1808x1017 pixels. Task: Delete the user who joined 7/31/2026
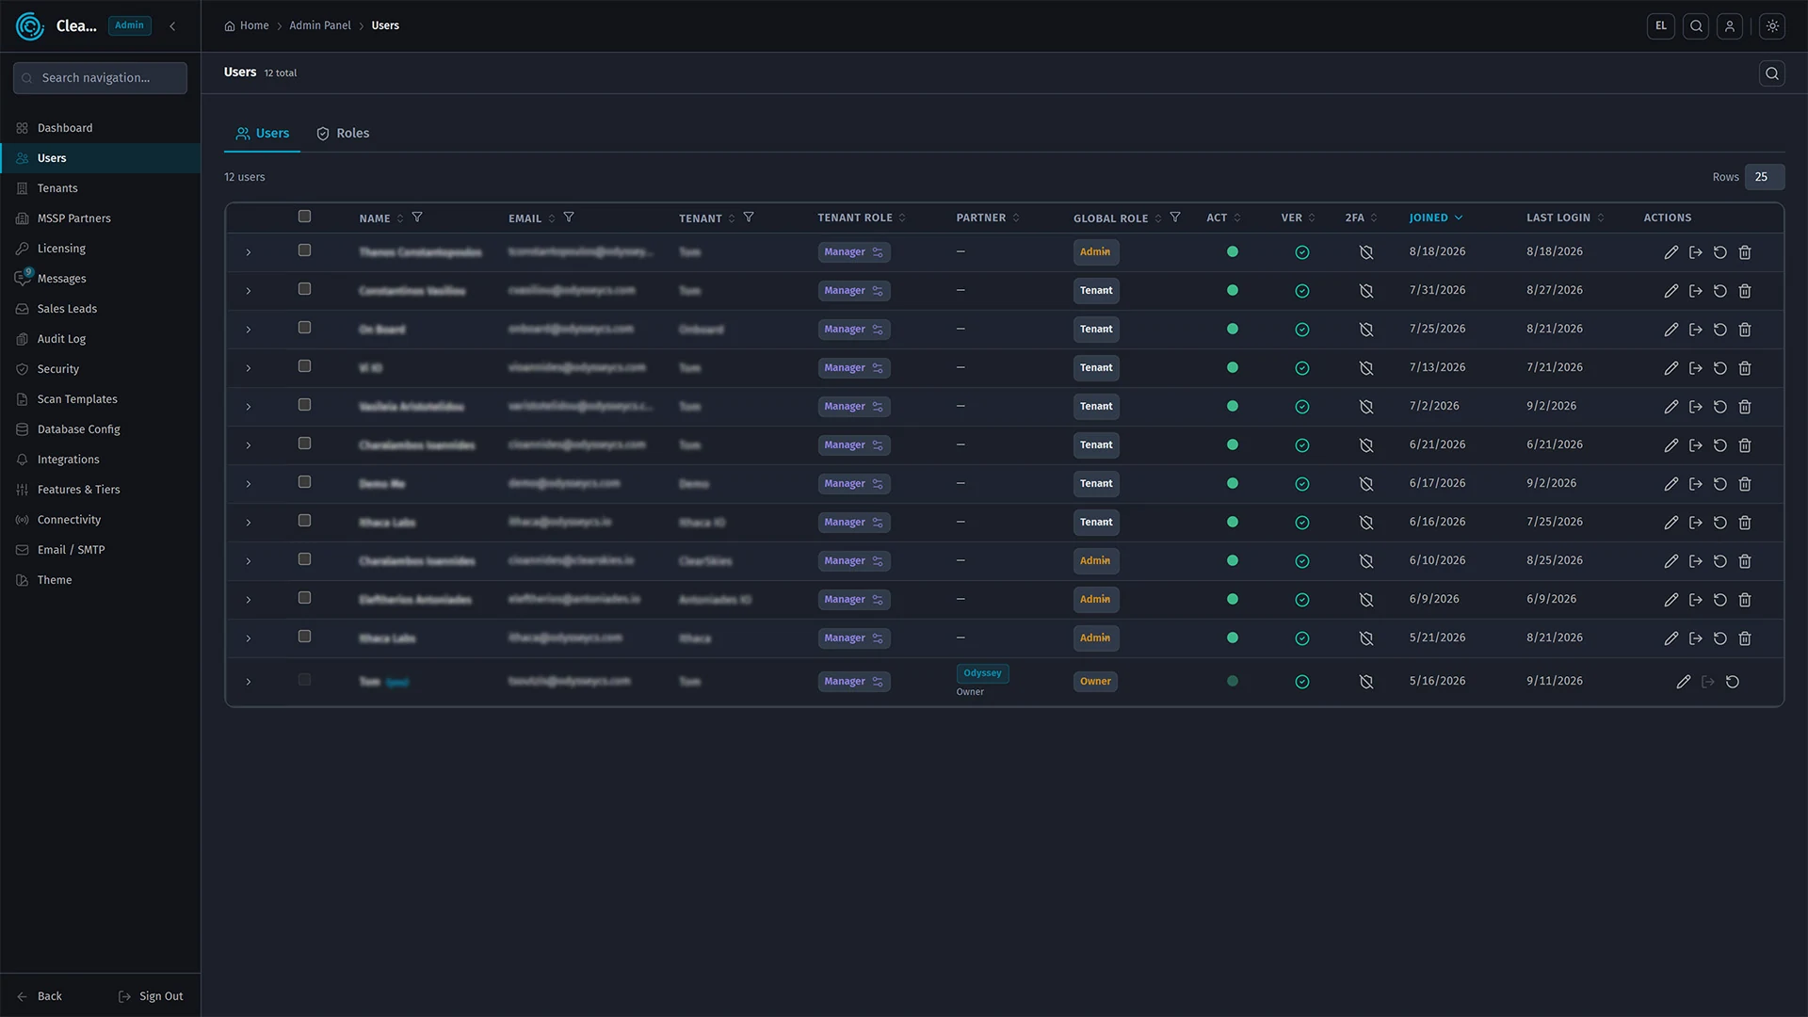pos(1744,291)
